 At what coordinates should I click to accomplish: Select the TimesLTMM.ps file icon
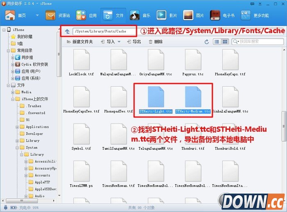[82, 171]
